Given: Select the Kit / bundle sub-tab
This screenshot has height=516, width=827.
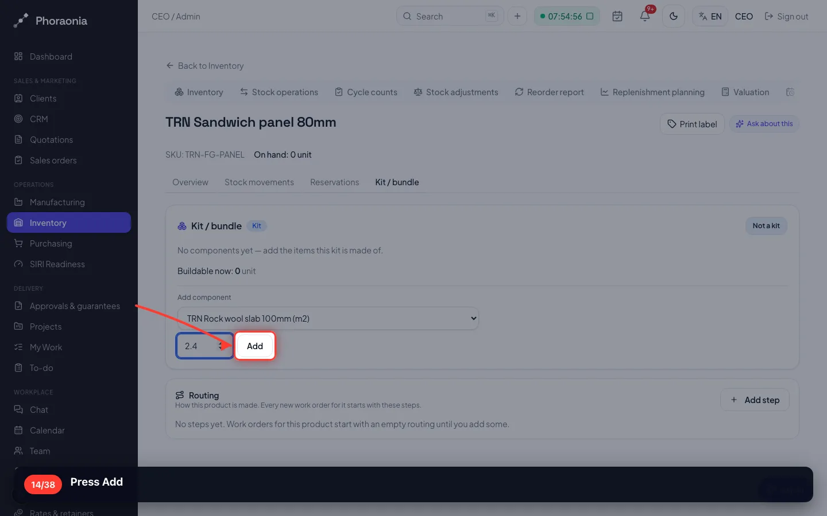Looking at the screenshot, I should pyautogui.click(x=397, y=182).
